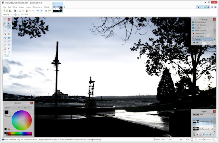The height and width of the screenshot is (143, 219).
Task: Toggle the pixel grid toolbar icon
Action: (46, 11)
